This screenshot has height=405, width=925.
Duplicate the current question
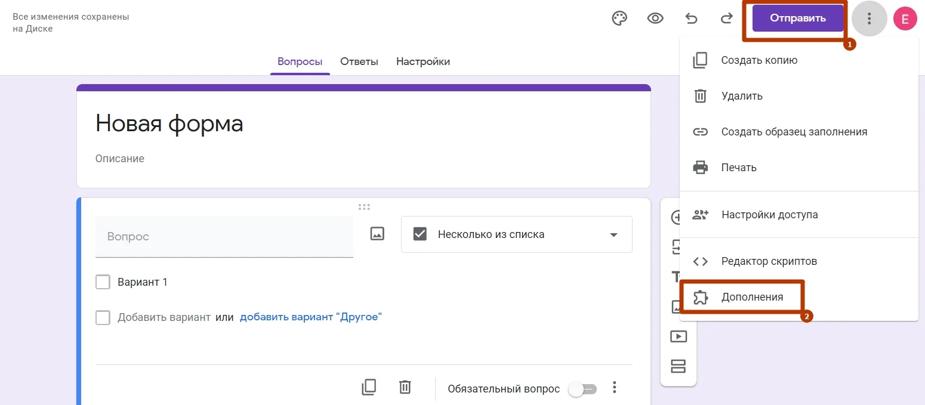[x=369, y=388]
